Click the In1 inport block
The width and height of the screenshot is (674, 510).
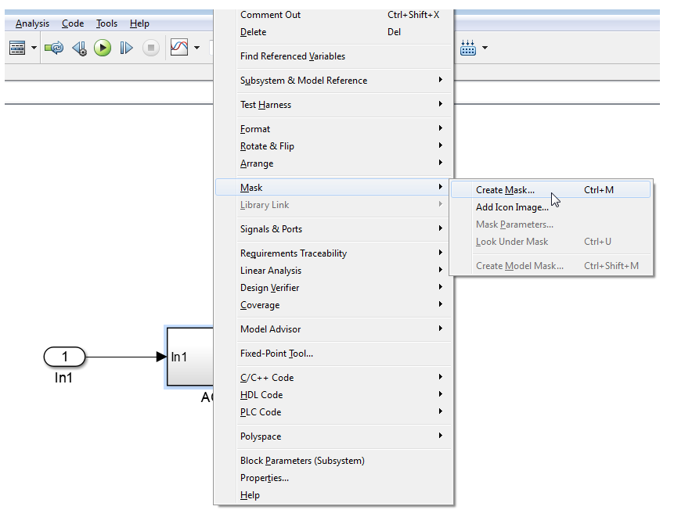[x=64, y=357]
